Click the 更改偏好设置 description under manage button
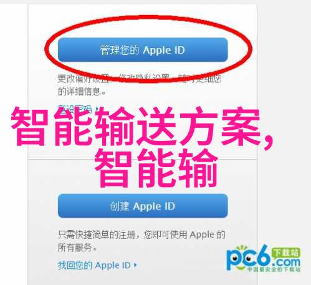 [83, 79]
